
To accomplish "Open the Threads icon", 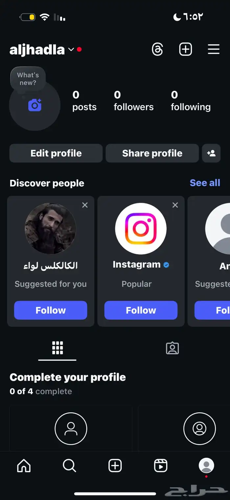I will pos(157,49).
